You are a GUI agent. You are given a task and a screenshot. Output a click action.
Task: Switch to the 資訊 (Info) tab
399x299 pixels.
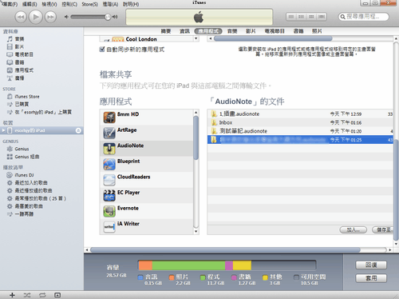click(x=184, y=31)
